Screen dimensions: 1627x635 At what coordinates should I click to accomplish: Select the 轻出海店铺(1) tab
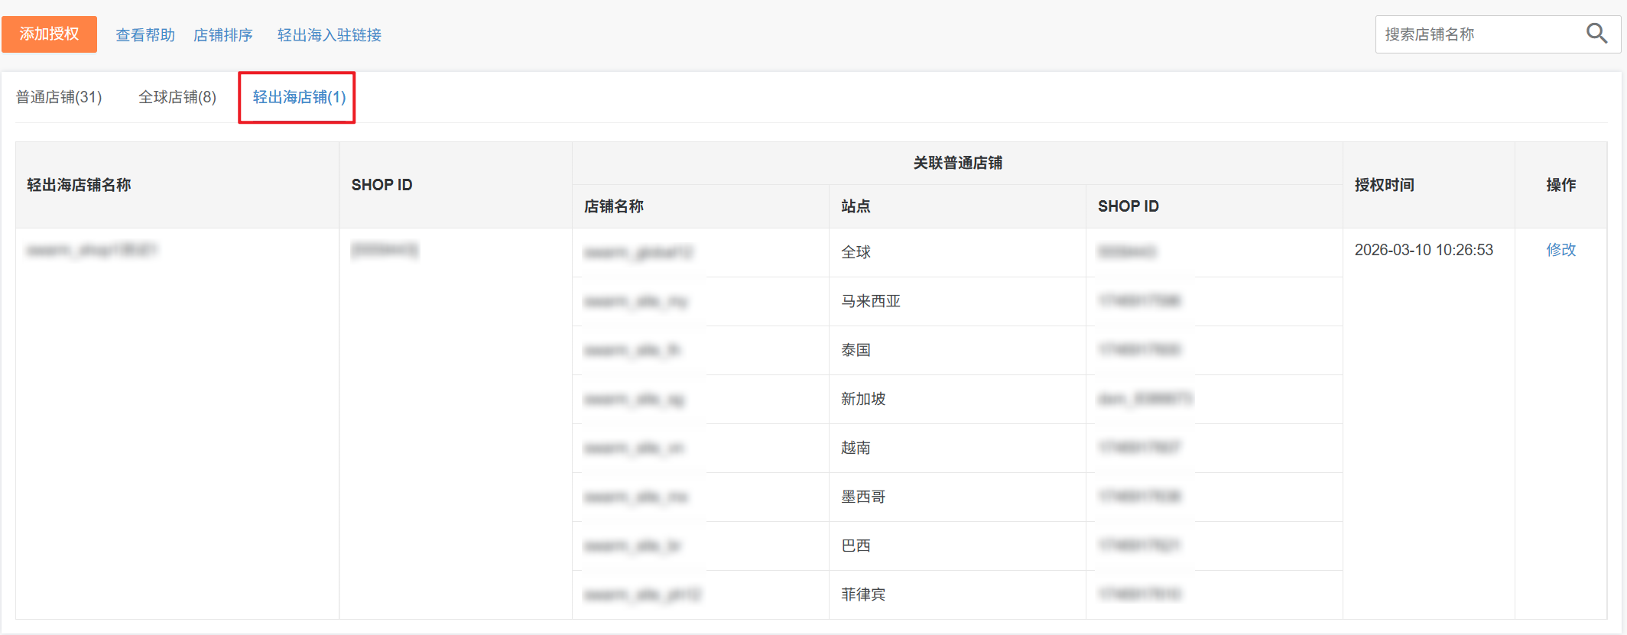click(x=299, y=97)
